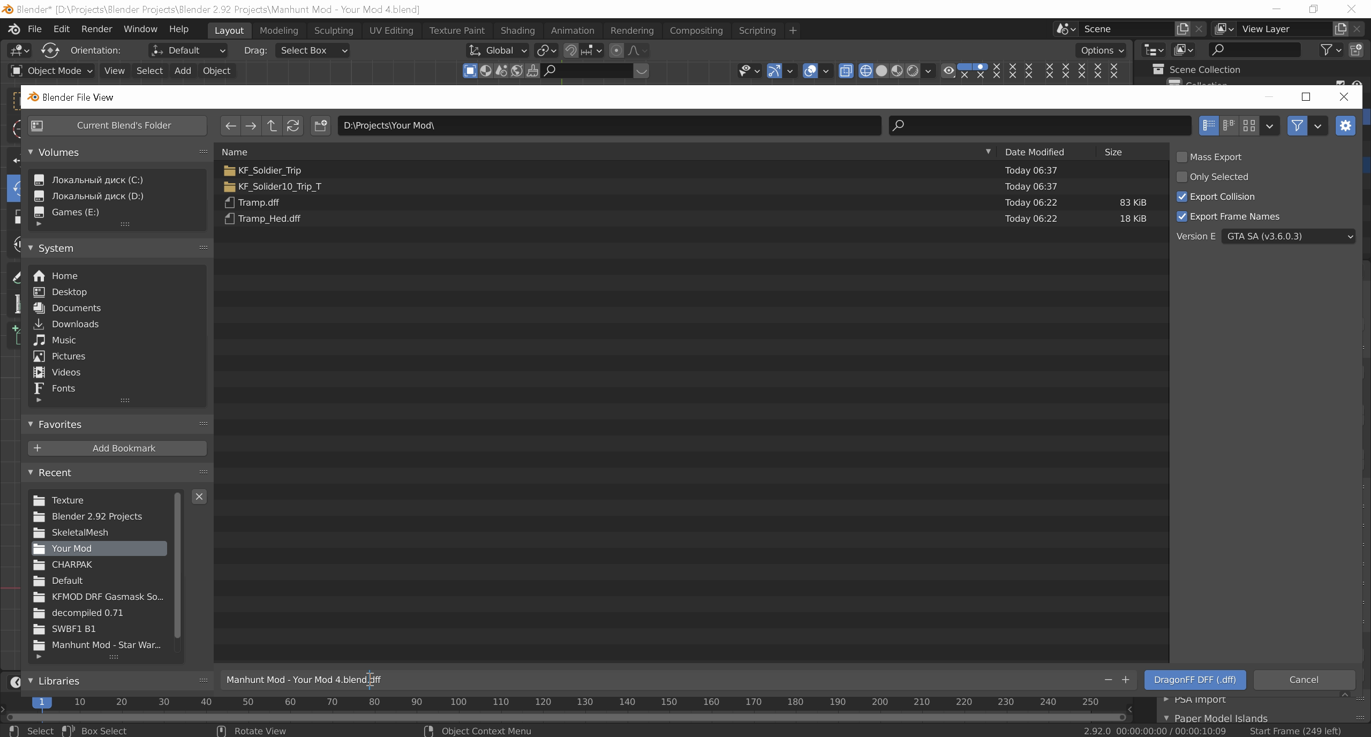Uncheck Export Collision

(1181, 197)
